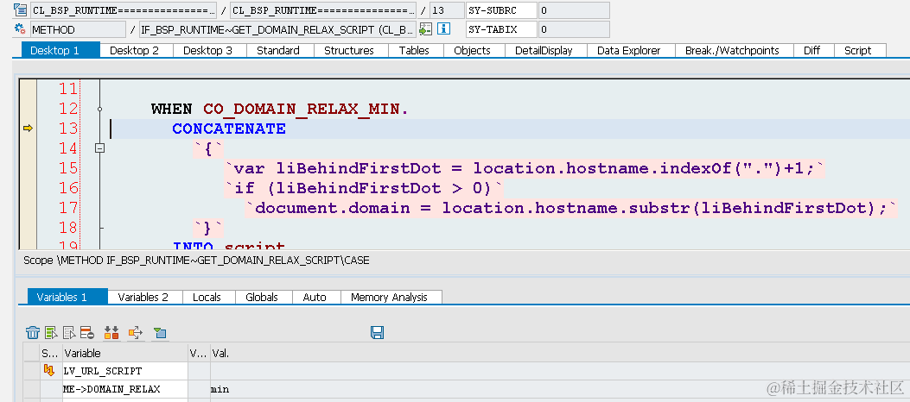Screen dimensions: 910x402
Task: Click the liBehindFirstDot declaration on line 15
Action: point(525,168)
